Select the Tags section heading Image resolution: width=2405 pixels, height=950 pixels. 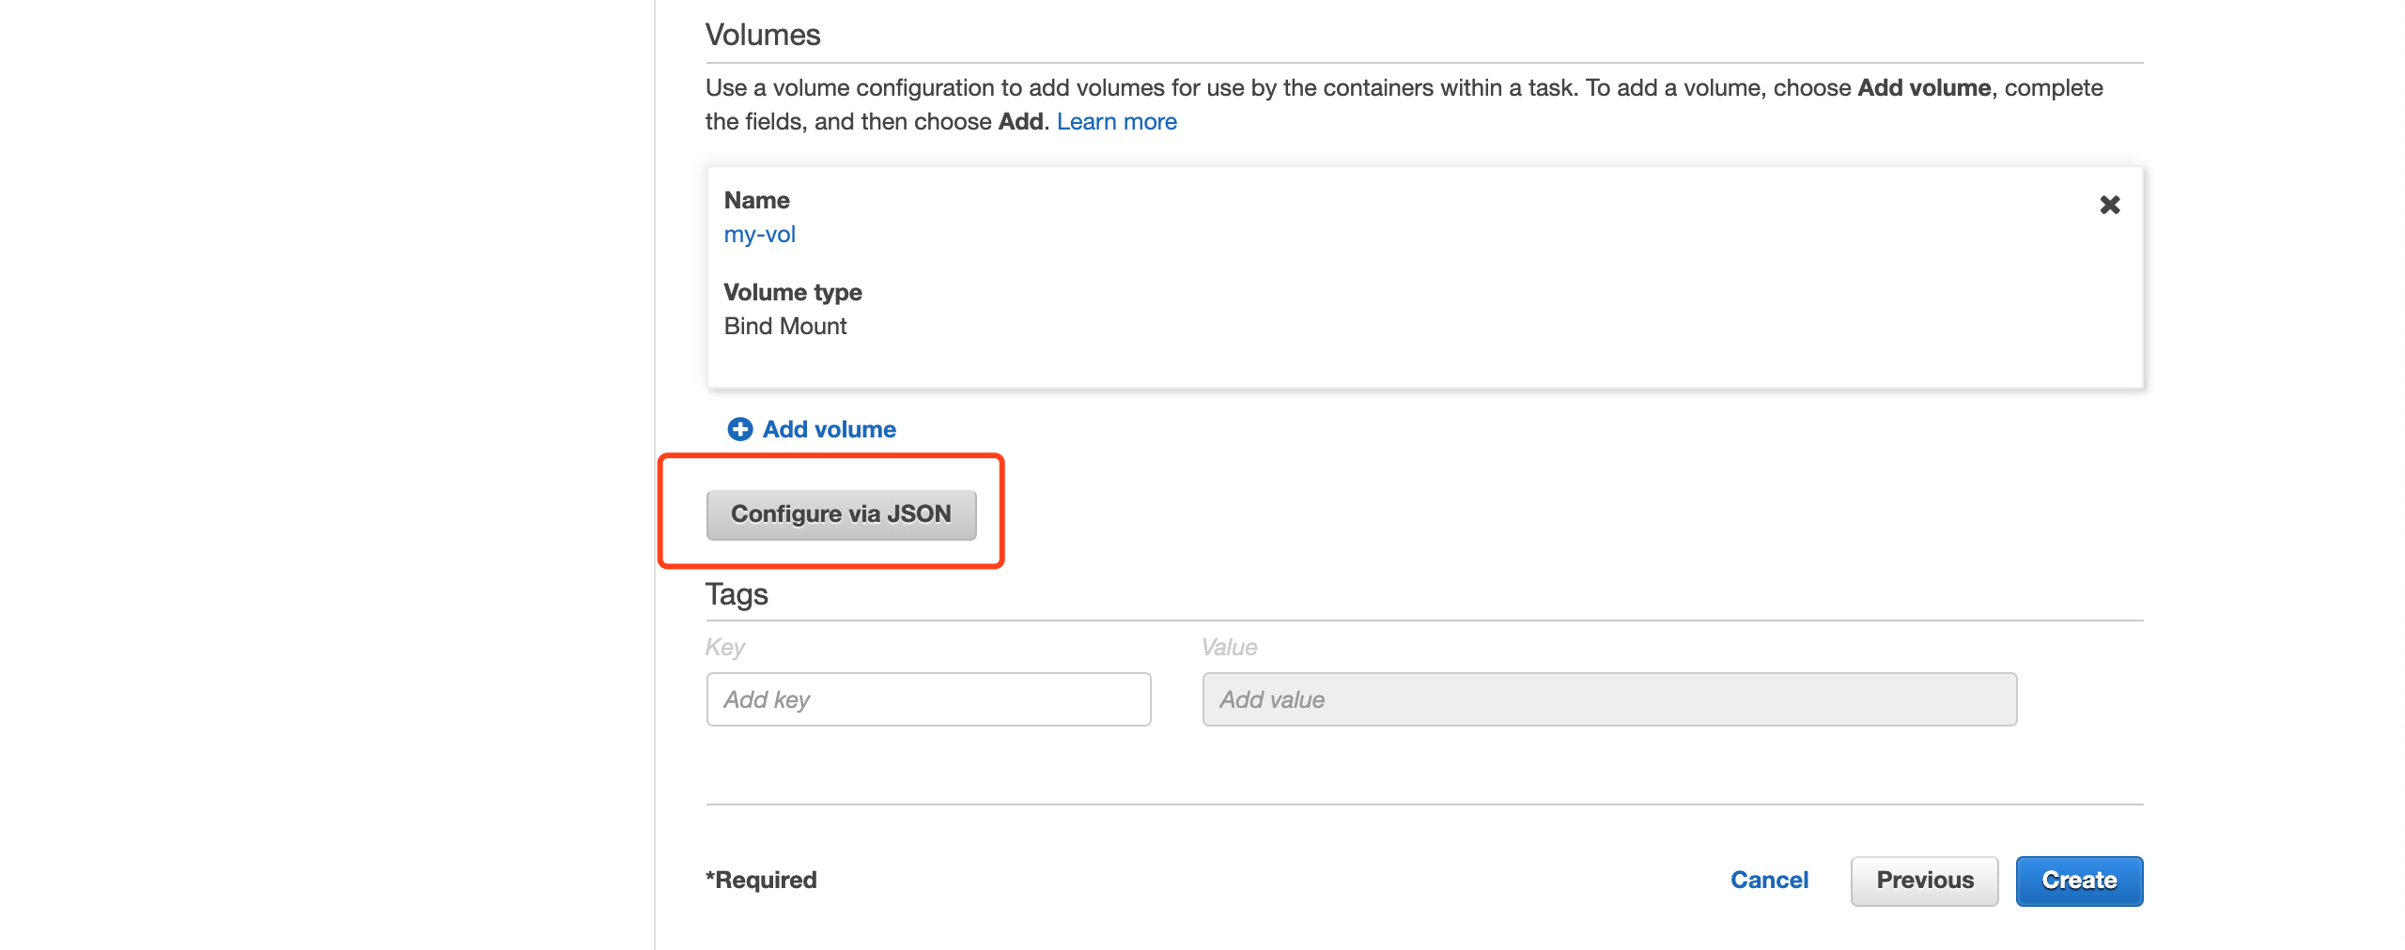tap(737, 594)
